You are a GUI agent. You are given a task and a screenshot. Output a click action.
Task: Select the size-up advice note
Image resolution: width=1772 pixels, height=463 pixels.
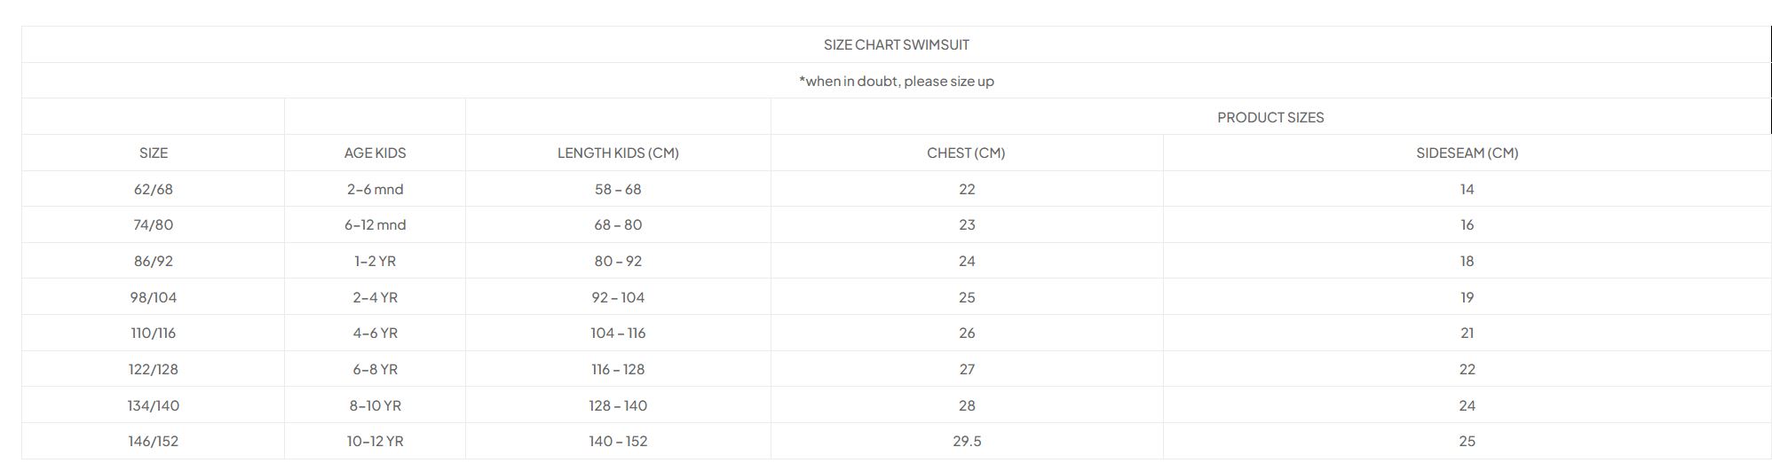[x=896, y=81]
